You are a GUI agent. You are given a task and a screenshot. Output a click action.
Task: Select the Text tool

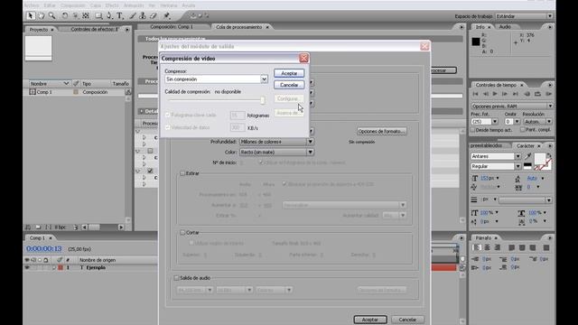(119, 15)
